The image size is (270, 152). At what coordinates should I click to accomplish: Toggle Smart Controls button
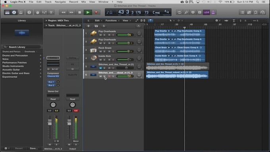38,12
